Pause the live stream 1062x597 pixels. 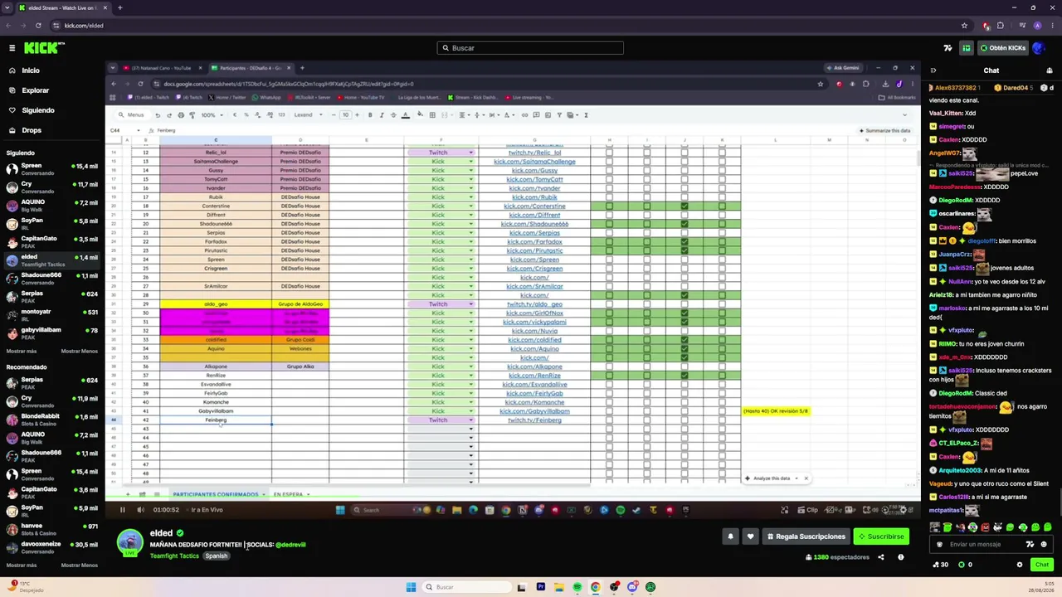[123, 510]
